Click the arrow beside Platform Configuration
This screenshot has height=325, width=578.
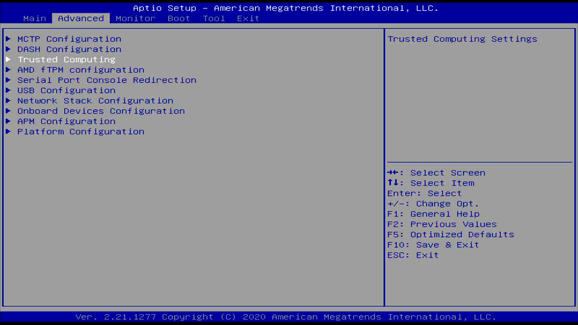click(x=8, y=132)
